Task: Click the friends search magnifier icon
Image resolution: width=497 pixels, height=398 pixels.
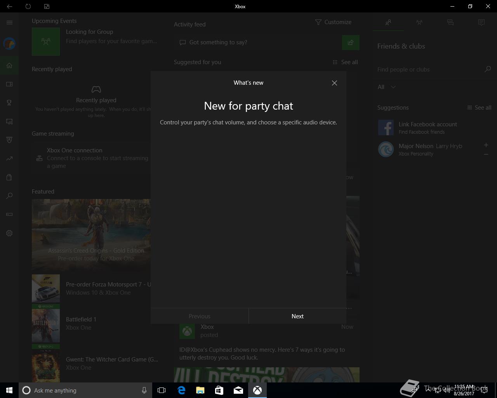Action: 488,69
